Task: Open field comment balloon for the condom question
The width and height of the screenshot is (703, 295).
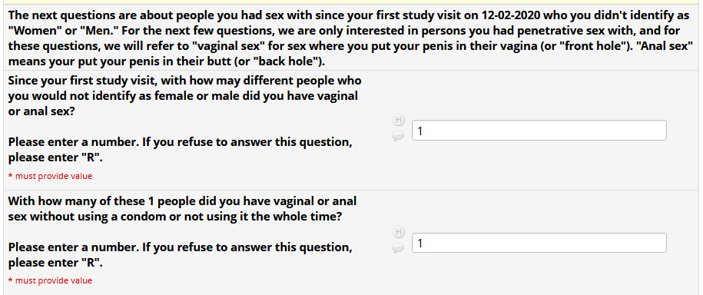Action: (398, 247)
